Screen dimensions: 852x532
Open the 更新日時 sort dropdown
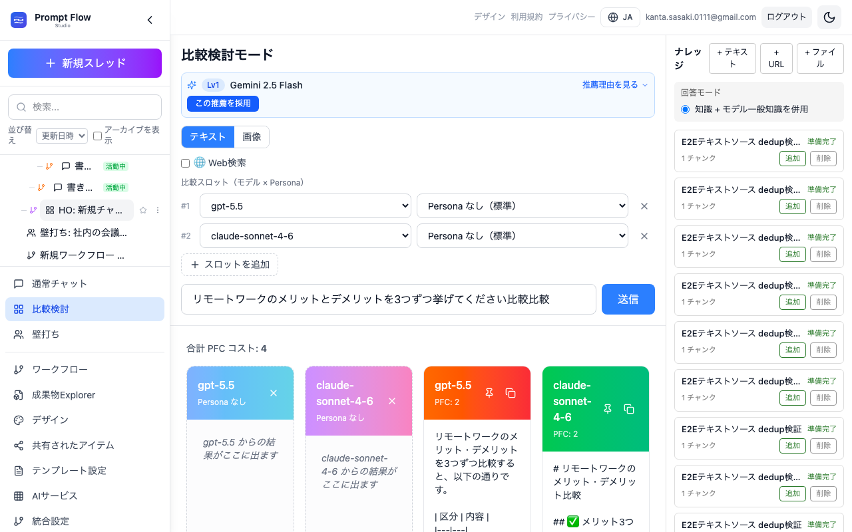pyautogui.click(x=62, y=136)
